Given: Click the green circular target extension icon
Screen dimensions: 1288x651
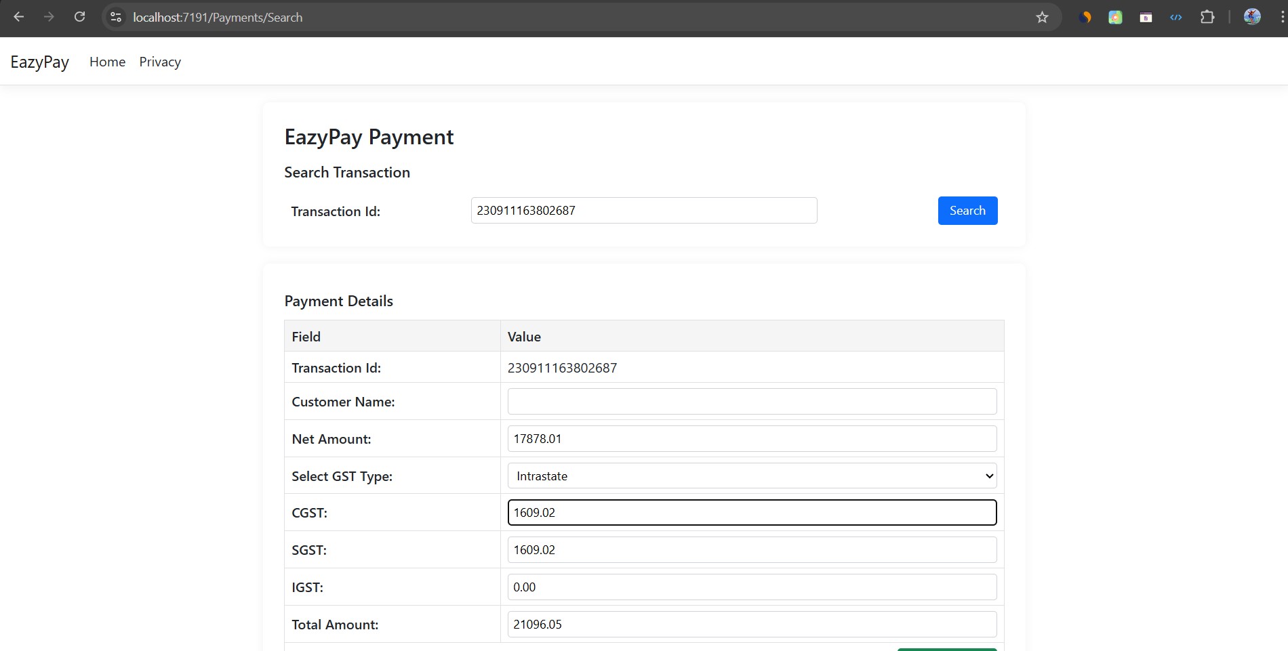Looking at the screenshot, I should [x=1115, y=17].
